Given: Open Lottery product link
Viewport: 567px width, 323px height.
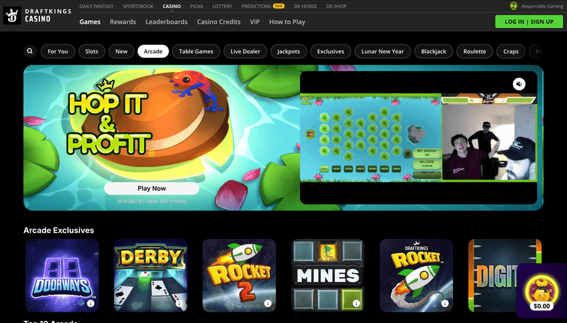Looking at the screenshot, I should coord(222,6).
